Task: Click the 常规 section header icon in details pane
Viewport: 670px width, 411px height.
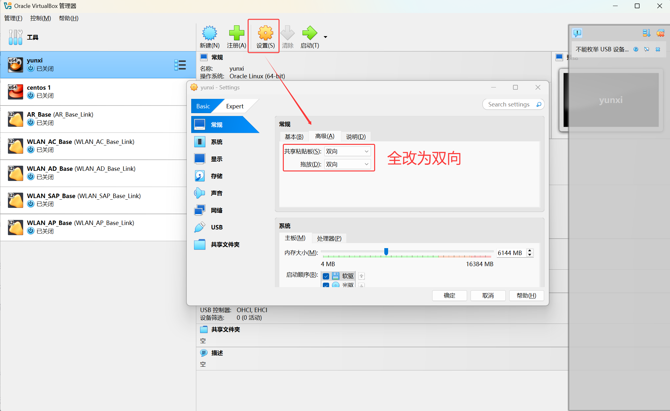Action: point(204,57)
